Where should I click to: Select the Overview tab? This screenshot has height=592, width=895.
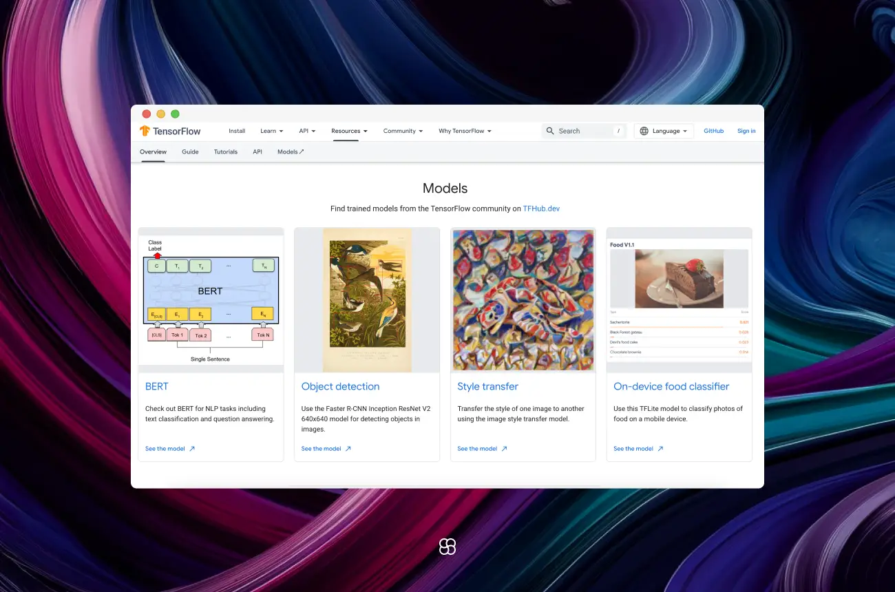(153, 151)
